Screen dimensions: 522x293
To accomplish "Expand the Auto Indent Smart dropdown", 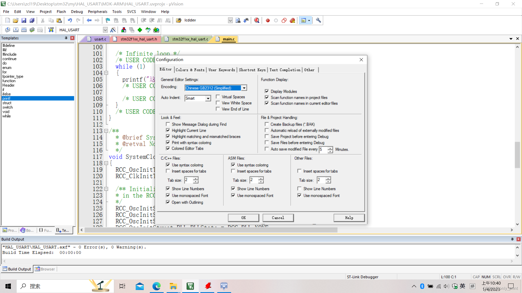I will pyautogui.click(x=208, y=98).
